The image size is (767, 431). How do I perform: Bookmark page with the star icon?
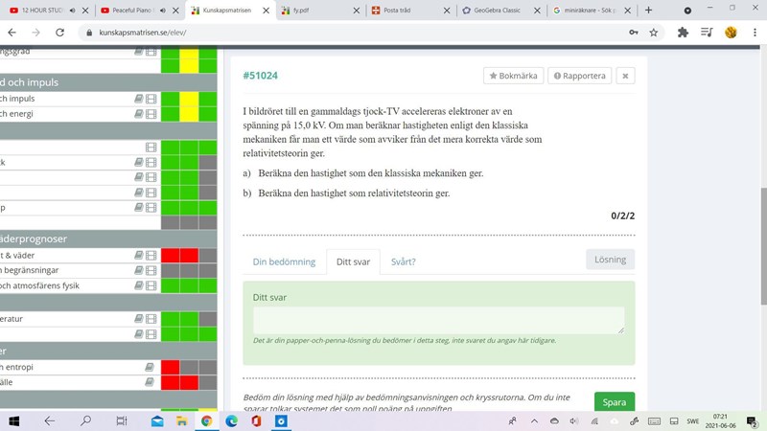(x=654, y=32)
